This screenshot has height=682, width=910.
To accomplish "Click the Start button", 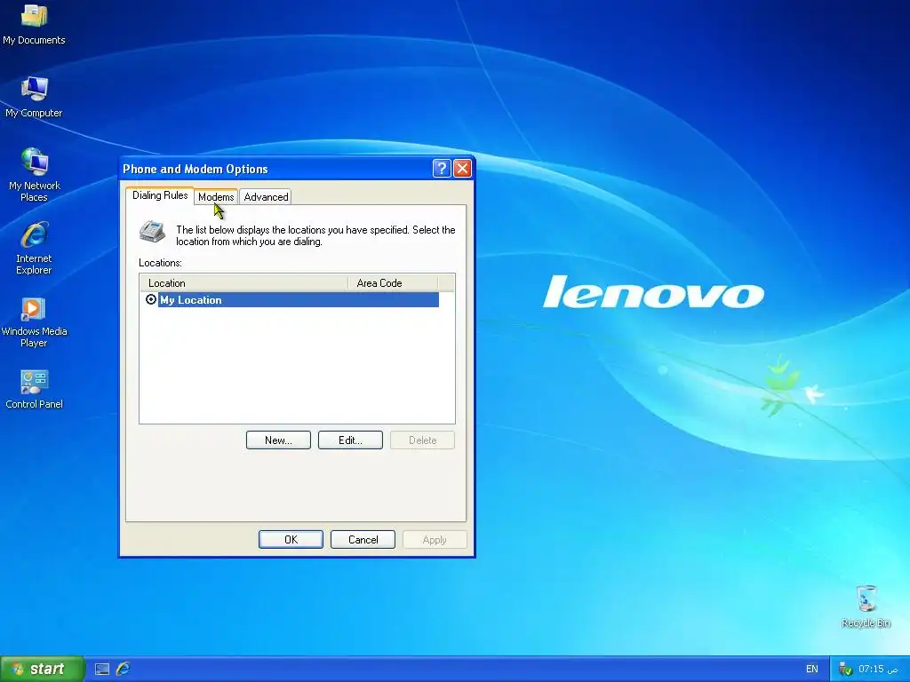I will (x=43, y=670).
